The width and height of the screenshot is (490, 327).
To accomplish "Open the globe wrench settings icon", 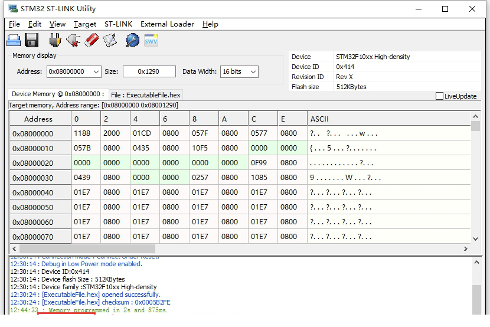I will pos(132,40).
